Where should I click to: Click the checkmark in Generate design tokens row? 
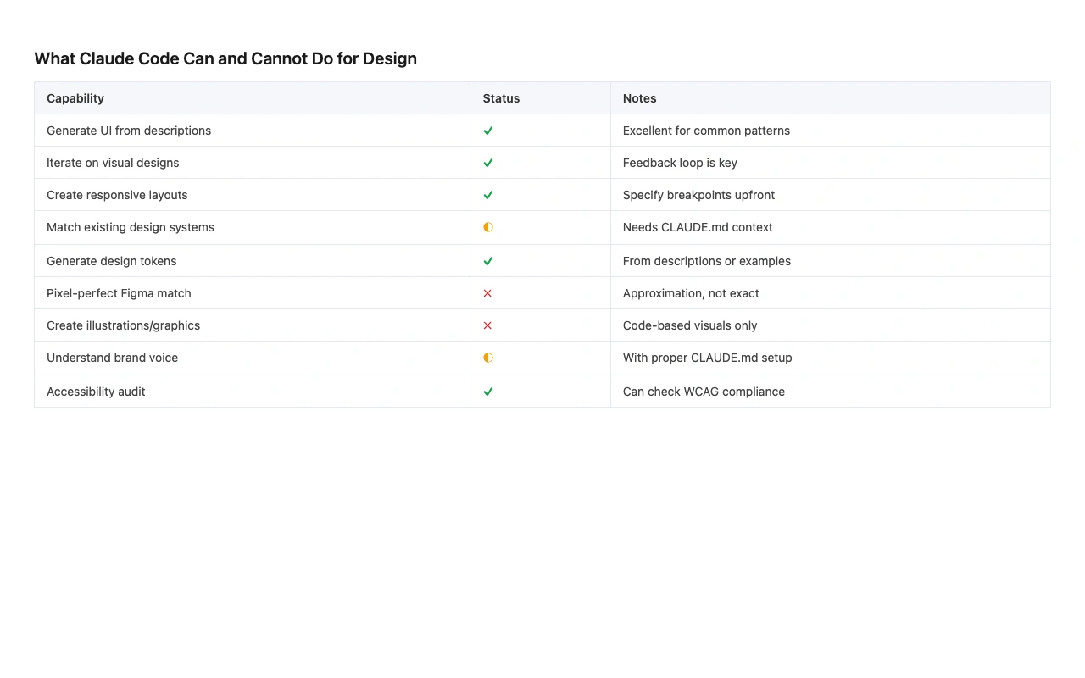tap(488, 261)
